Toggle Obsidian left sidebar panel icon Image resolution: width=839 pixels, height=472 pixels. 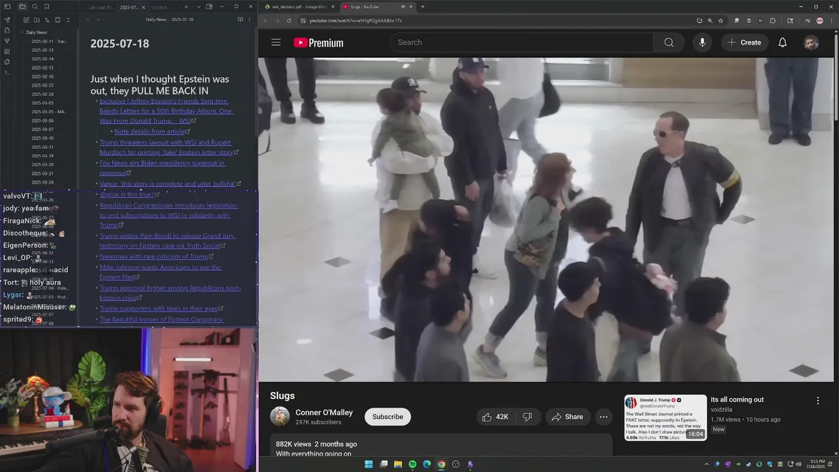pyautogui.click(x=7, y=7)
